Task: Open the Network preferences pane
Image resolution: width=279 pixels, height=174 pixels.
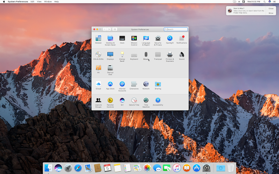Action: [146, 85]
